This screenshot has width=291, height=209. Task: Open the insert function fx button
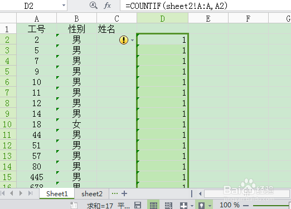[x=108, y=6]
